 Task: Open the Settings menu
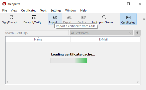tap(56, 10)
